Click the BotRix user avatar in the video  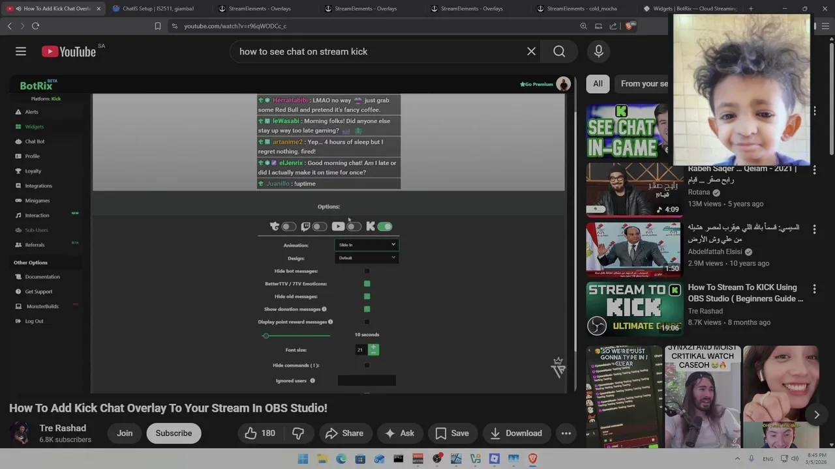(x=563, y=84)
